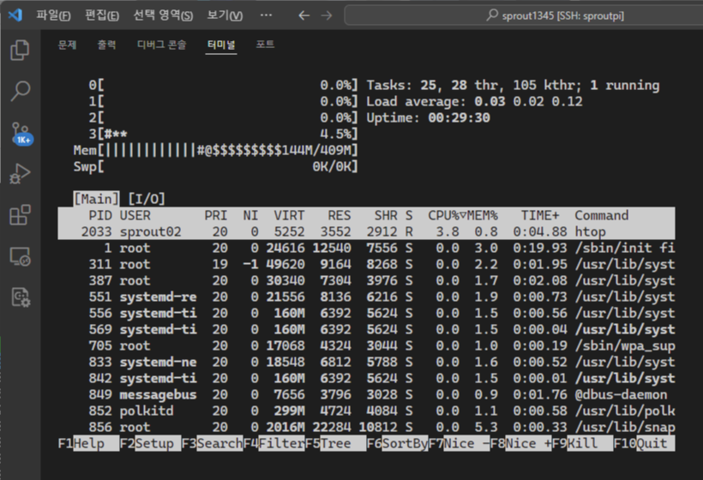Click the Command column header
The image size is (703, 480).
click(x=601, y=216)
